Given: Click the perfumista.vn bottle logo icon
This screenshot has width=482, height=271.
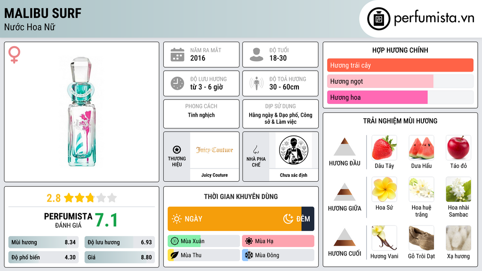Looking at the screenshot, I should coord(379,19).
